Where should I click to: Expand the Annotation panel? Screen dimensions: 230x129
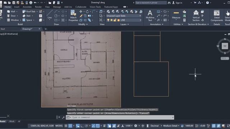pyautogui.click(x=157, y=24)
